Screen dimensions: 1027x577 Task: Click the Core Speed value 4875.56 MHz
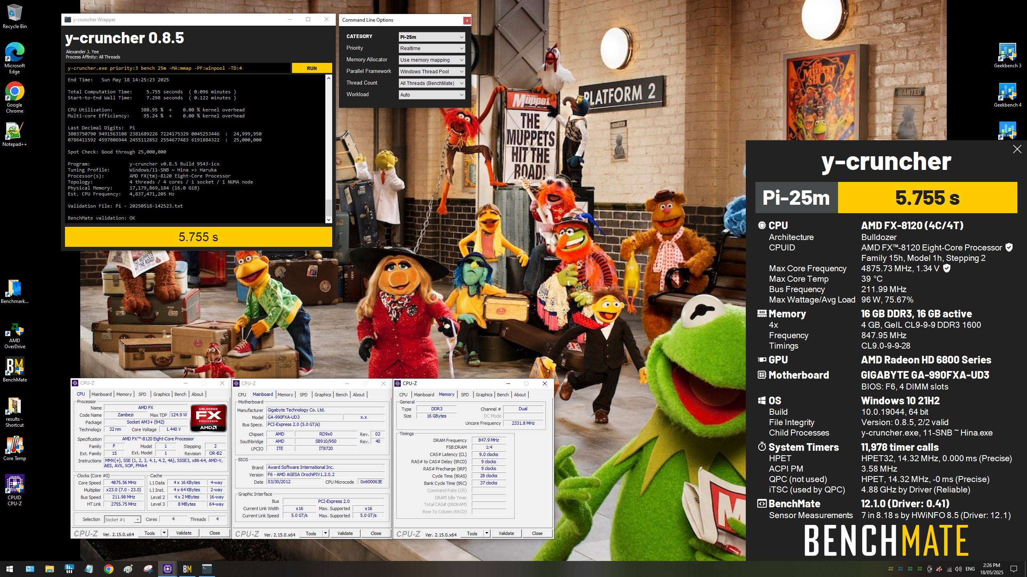pyautogui.click(x=124, y=482)
